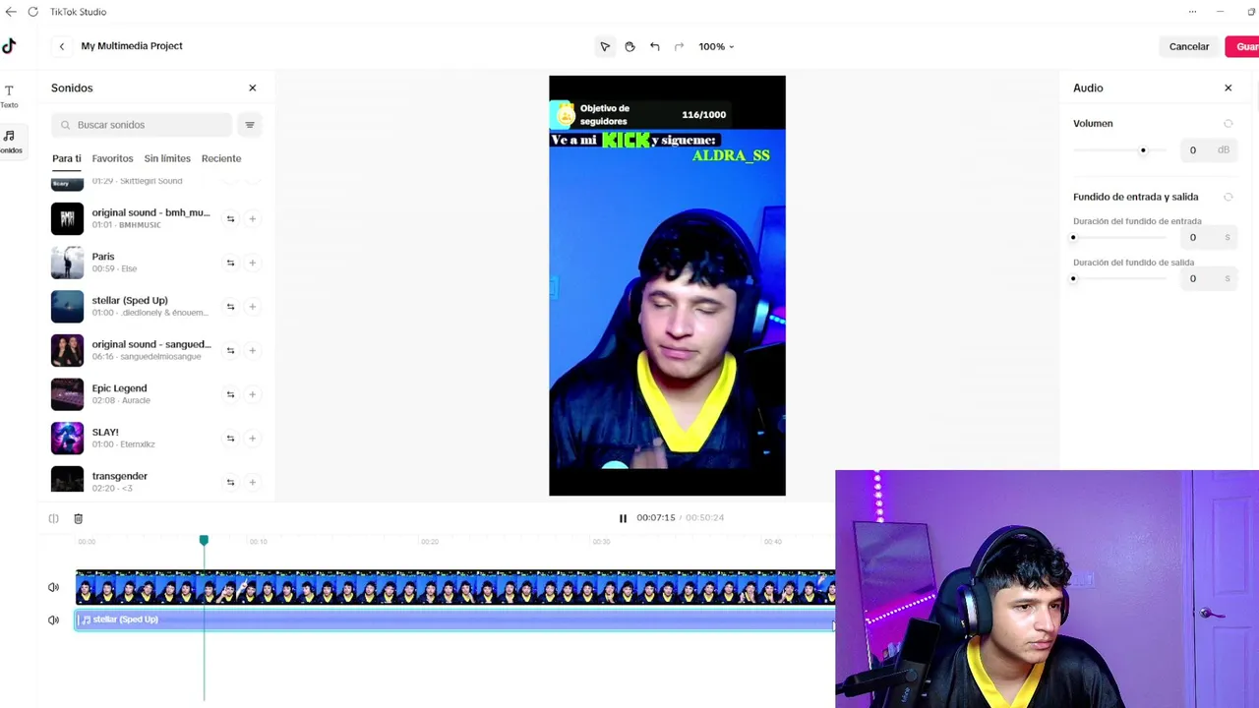The image size is (1259, 708).
Task: Select original sound - sangued title
Action: coord(151,344)
